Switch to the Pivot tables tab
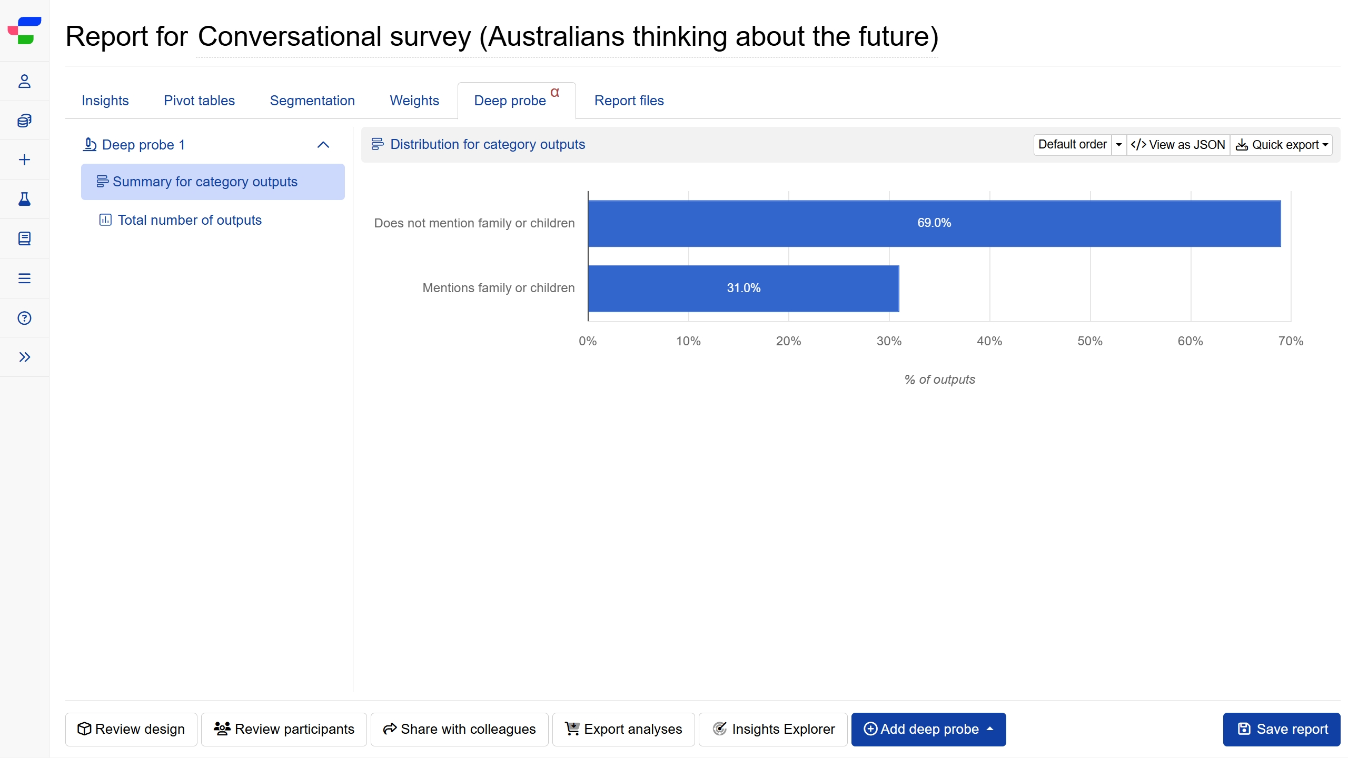The height and width of the screenshot is (758, 1348). pyautogui.click(x=199, y=101)
